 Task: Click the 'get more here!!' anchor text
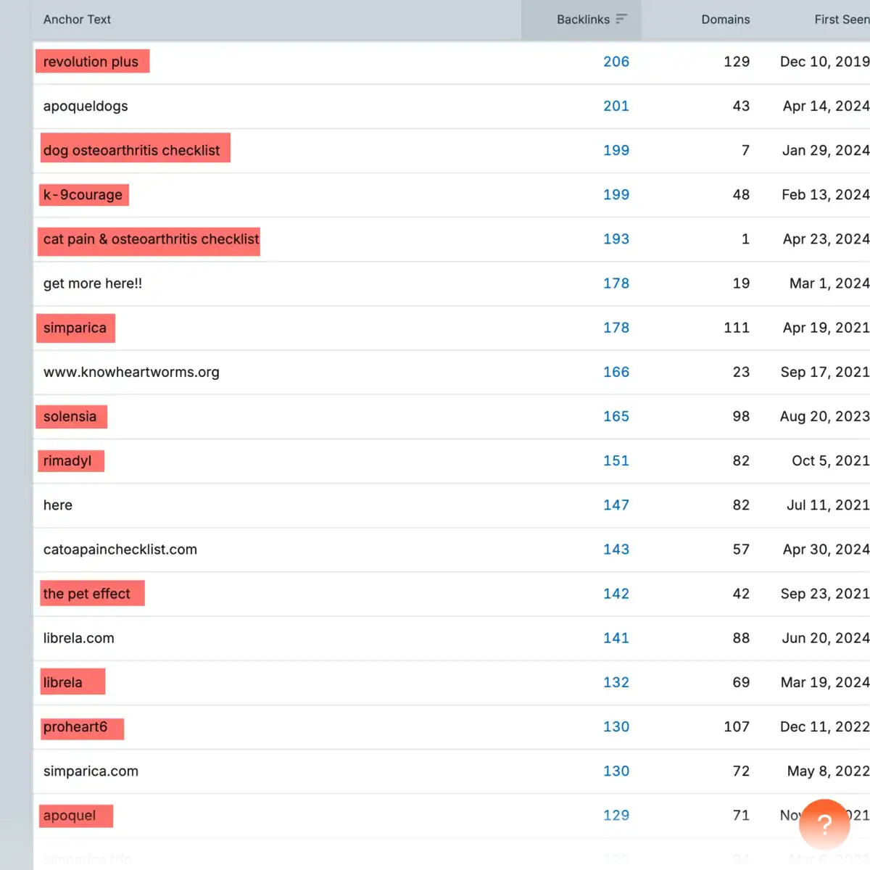pos(93,283)
